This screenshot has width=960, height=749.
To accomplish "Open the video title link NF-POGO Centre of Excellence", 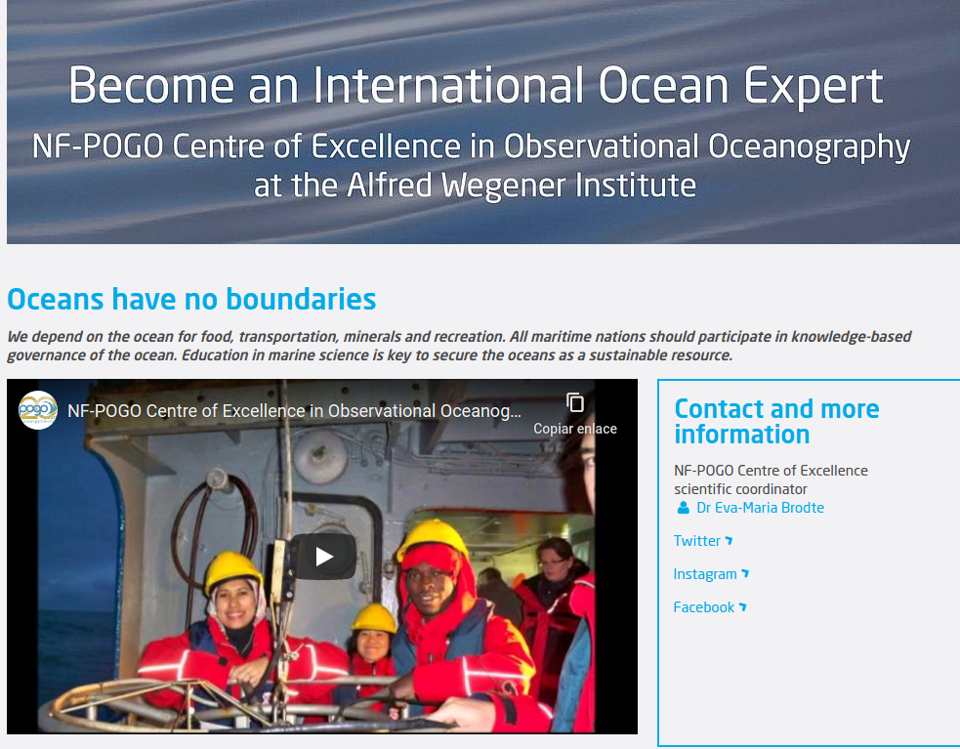I will (x=294, y=411).
